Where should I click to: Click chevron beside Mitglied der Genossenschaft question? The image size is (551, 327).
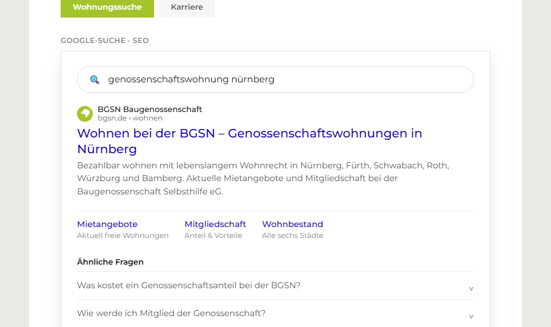click(x=471, y=317)
